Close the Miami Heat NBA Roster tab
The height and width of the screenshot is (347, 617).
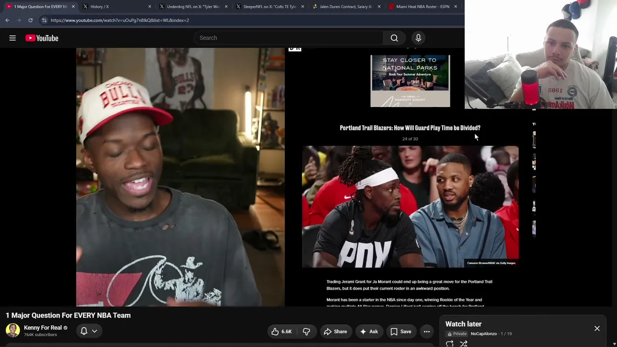(x=456, y=7)
